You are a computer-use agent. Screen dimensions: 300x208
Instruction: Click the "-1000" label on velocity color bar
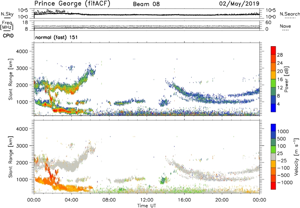coord(285,182)
